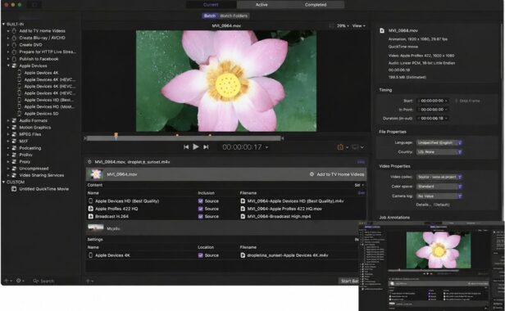Viewport: 505px width, 311px height.
Task: Select the sunset thumbnail job row
Action: click(226, 228)
